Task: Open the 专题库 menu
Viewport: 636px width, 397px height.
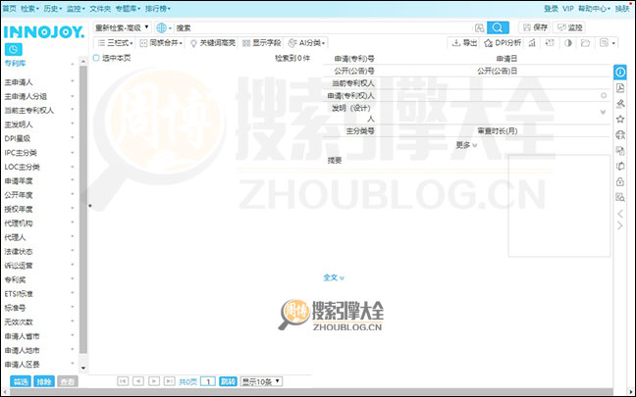Action: pos(128,8)
